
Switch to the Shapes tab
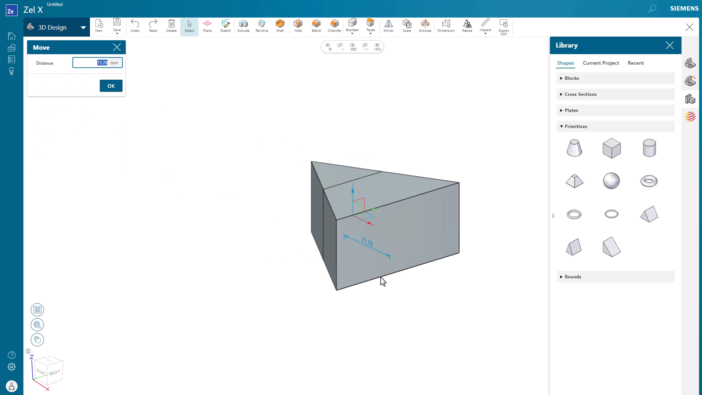(565, 63)
